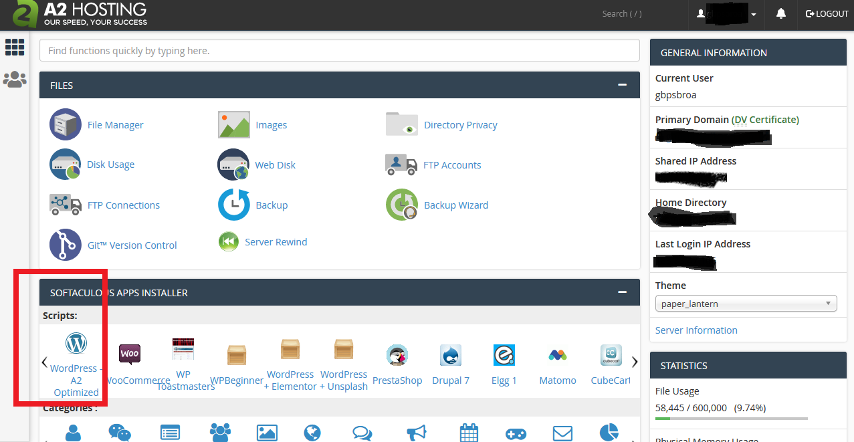
Task: Click the Calendars category icon
Action: (469, 433)
